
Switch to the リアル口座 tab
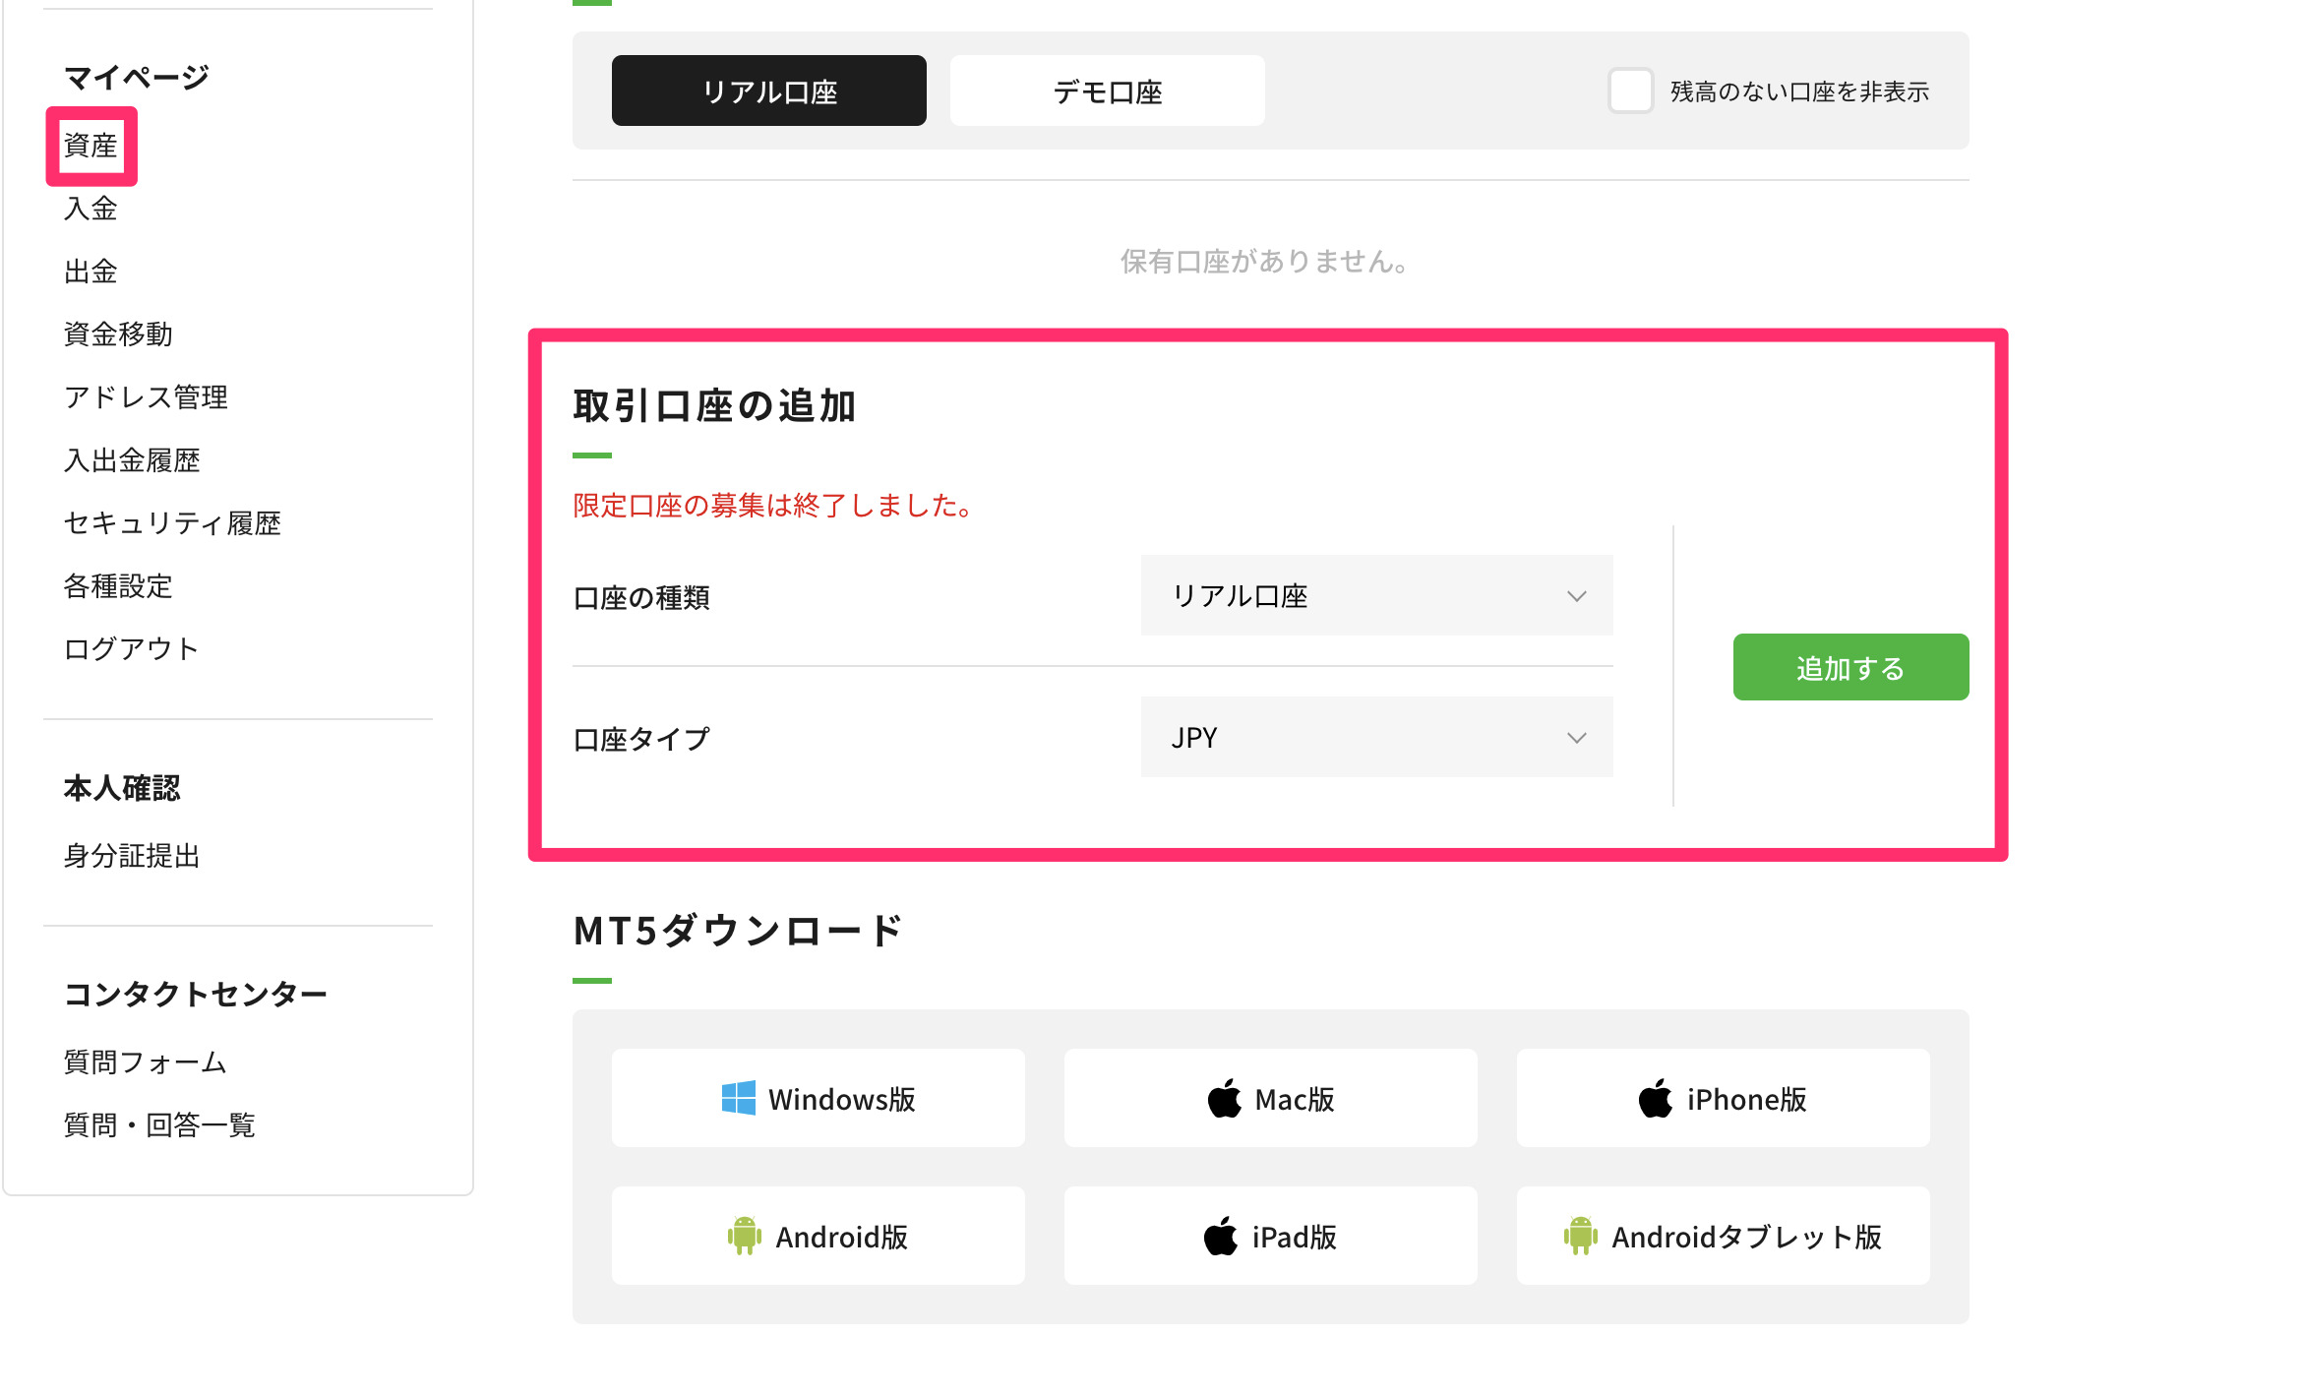(x=768, y=91)
